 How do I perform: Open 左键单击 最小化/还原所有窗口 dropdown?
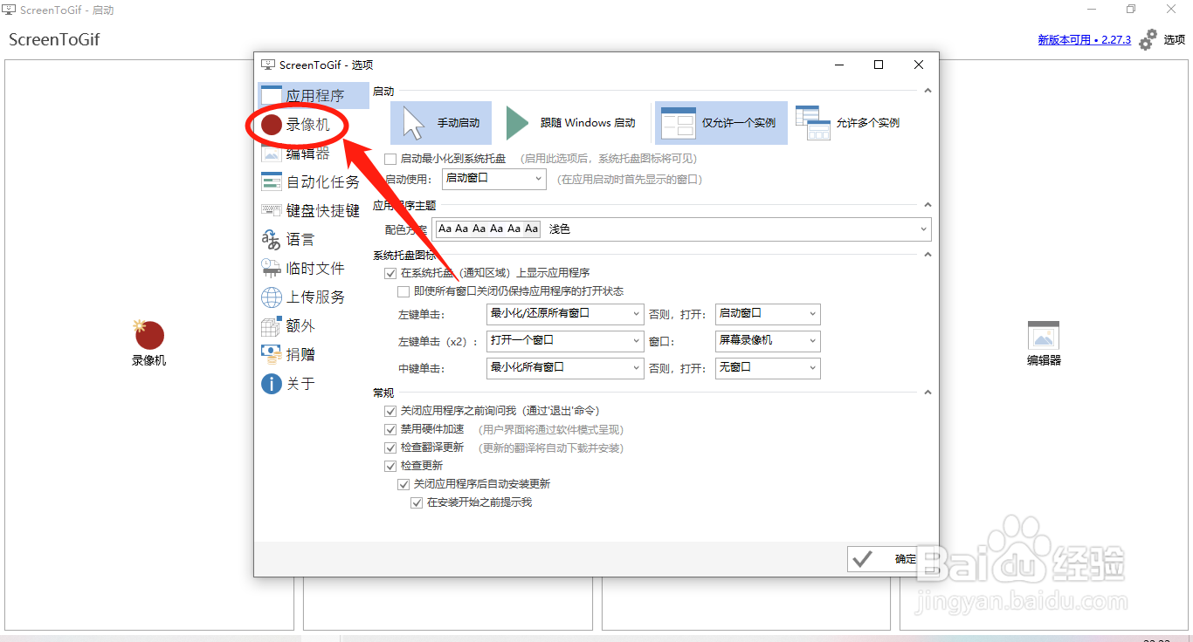(x=565, y=313)
